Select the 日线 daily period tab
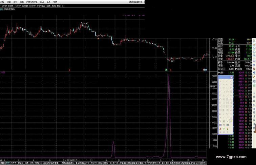 tap(48, 6)
